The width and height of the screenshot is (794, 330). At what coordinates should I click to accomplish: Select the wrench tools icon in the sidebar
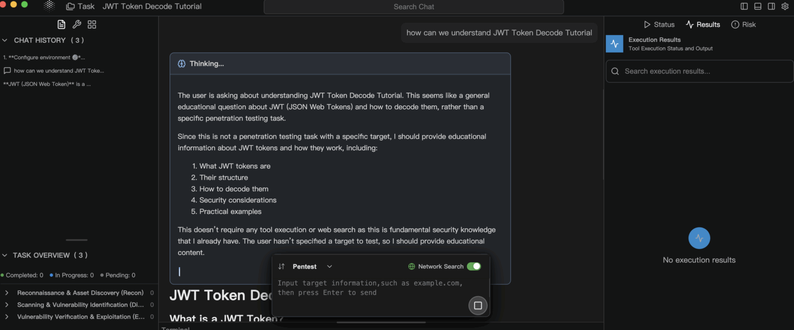77,24
